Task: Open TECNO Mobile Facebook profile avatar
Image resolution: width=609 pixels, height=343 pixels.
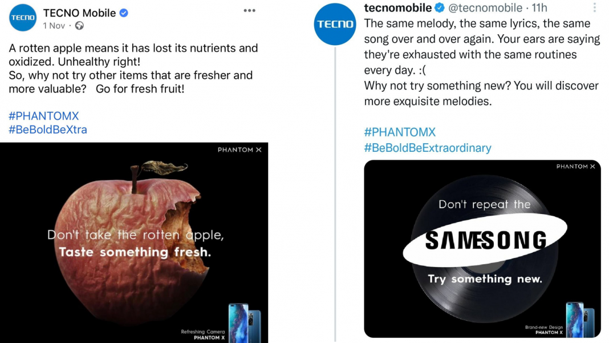Action: tap(23, 18)
